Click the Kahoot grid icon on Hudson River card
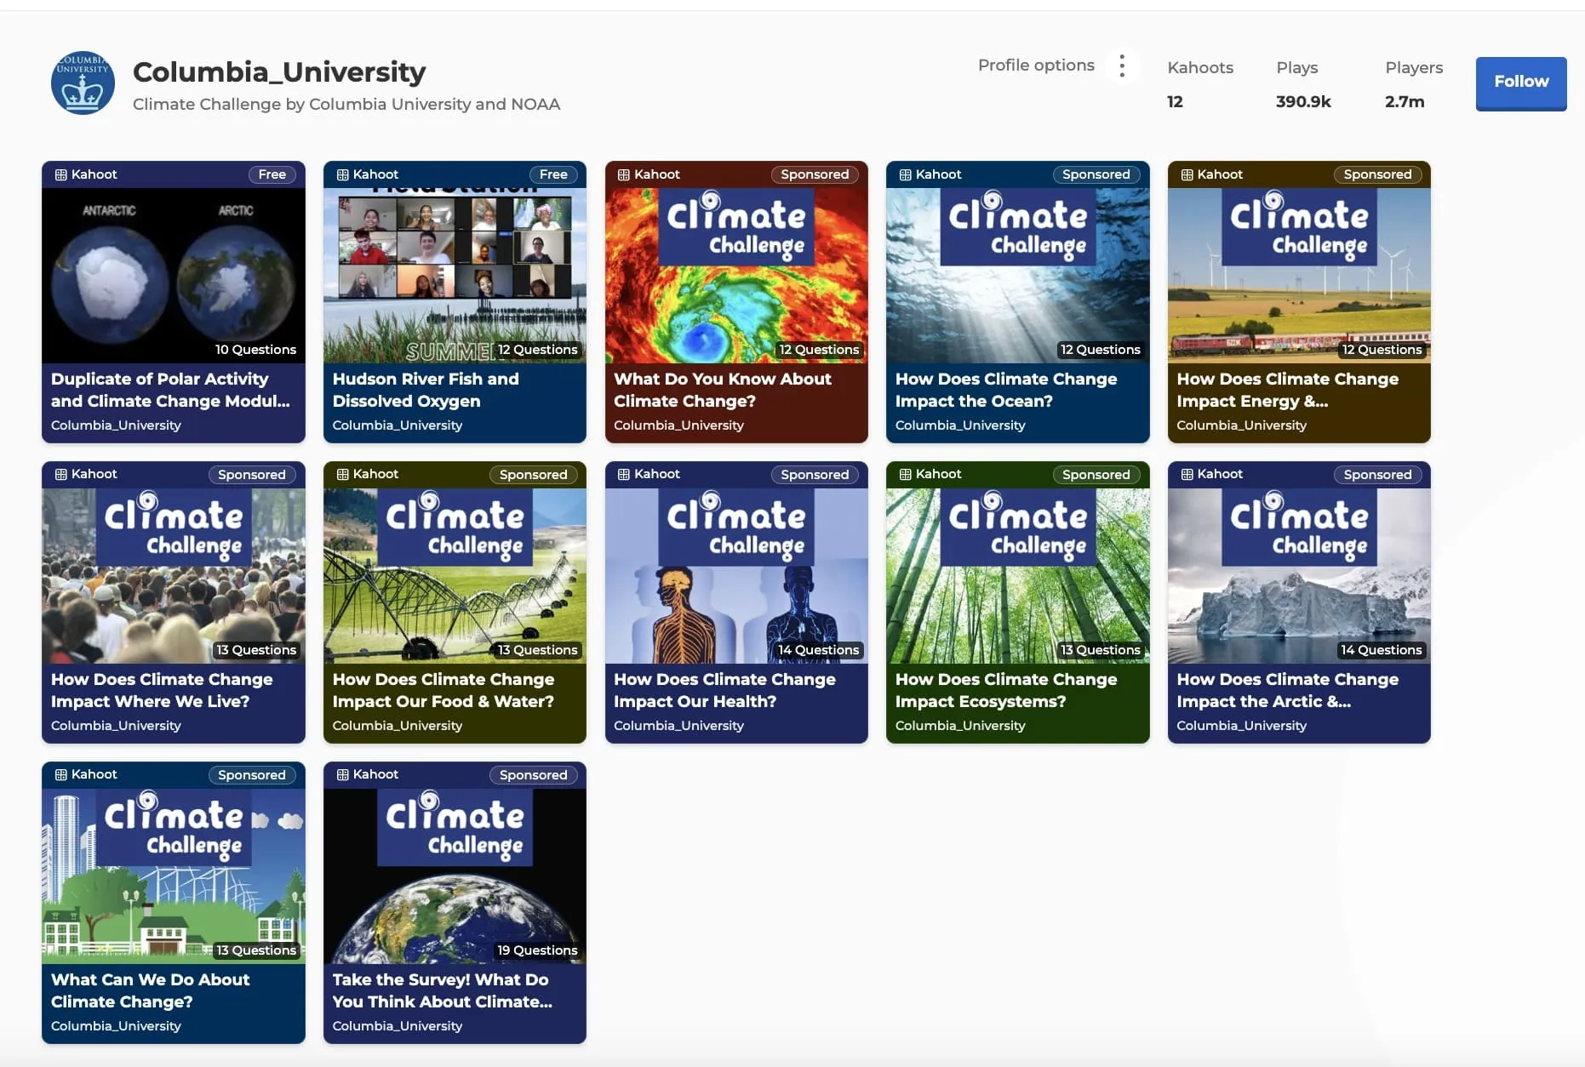 [342, 174]
